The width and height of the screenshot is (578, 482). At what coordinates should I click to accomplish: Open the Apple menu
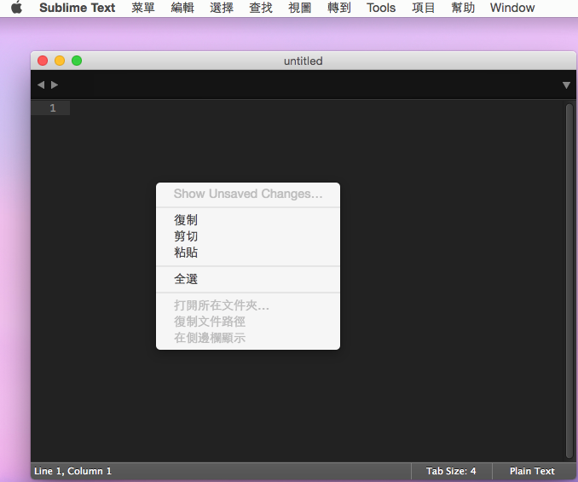(16, 8)
